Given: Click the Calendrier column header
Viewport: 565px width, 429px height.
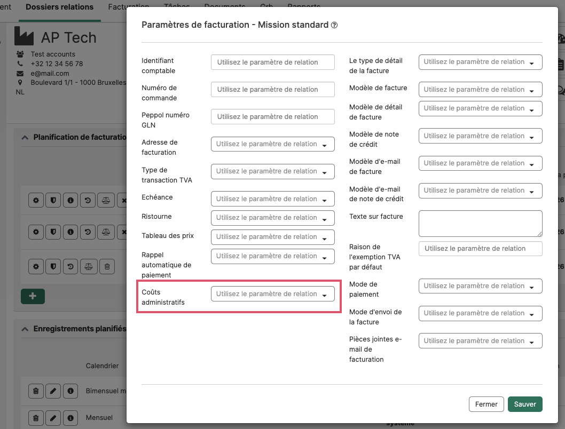Looking at the screenshot, I should pyautogui.click(x=103, y=366).
